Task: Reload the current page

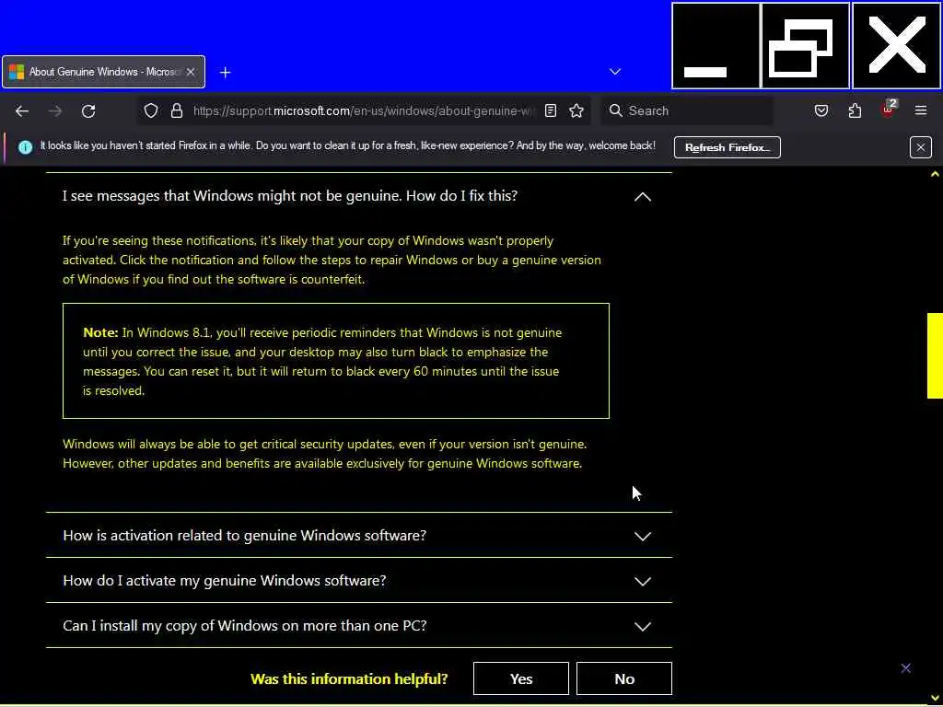Action: 88,110
